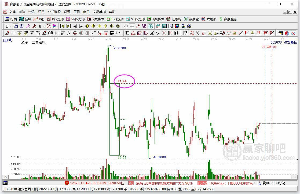This screenshot has width=300, height=194.
Task: Open the 交易委托 menu
Action: click(x=99, y=12)
